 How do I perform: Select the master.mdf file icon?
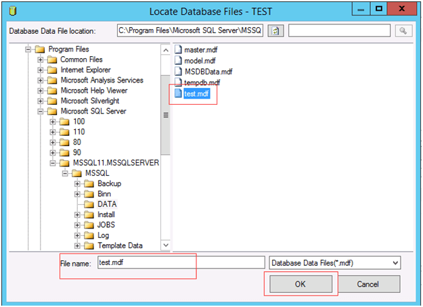coord(179,49)
